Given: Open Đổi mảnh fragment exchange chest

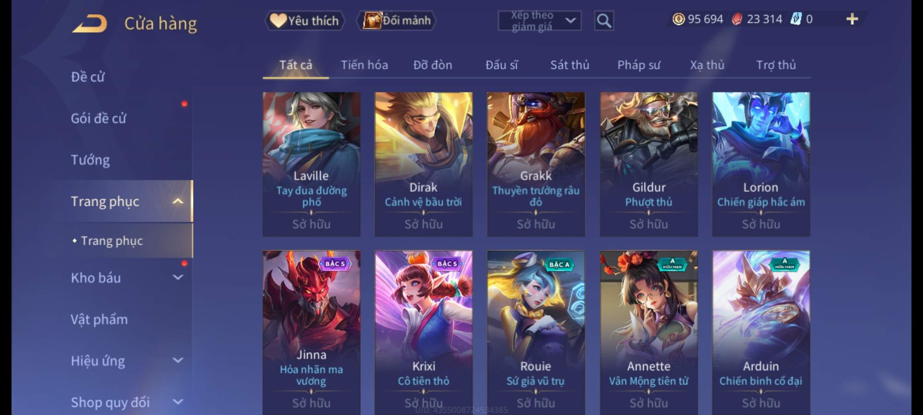Looking at the screenshot, I should 396,20.
